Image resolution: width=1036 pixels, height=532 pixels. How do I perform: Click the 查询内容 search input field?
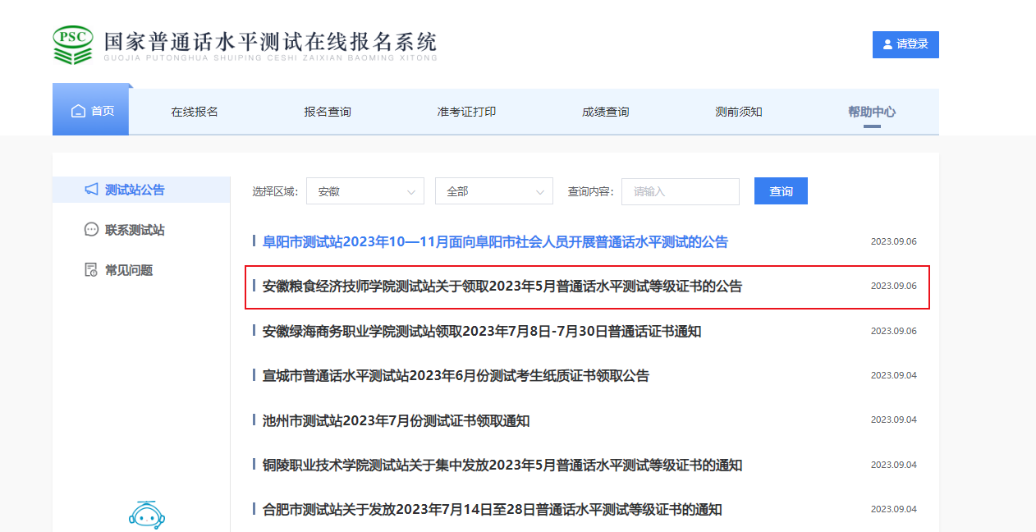(680, 191)
